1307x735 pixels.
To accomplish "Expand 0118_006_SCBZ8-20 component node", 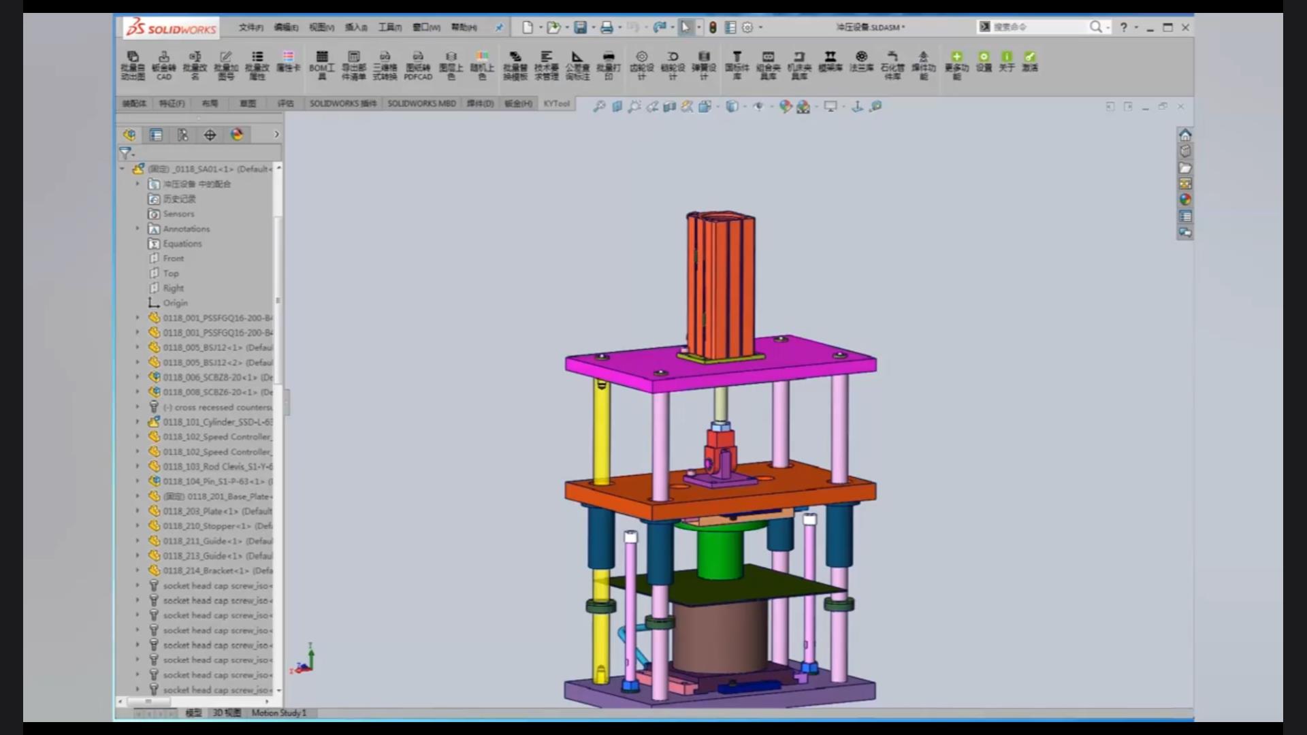I will click(133, 377).
